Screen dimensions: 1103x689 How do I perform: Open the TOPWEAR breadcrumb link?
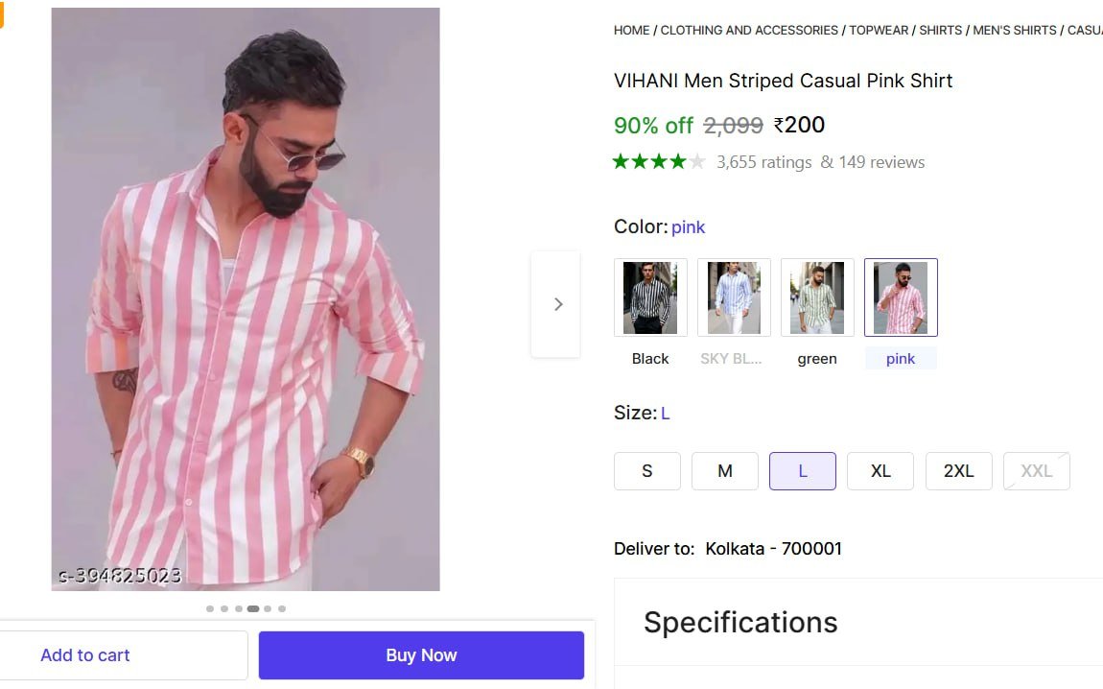coord(879,31)
